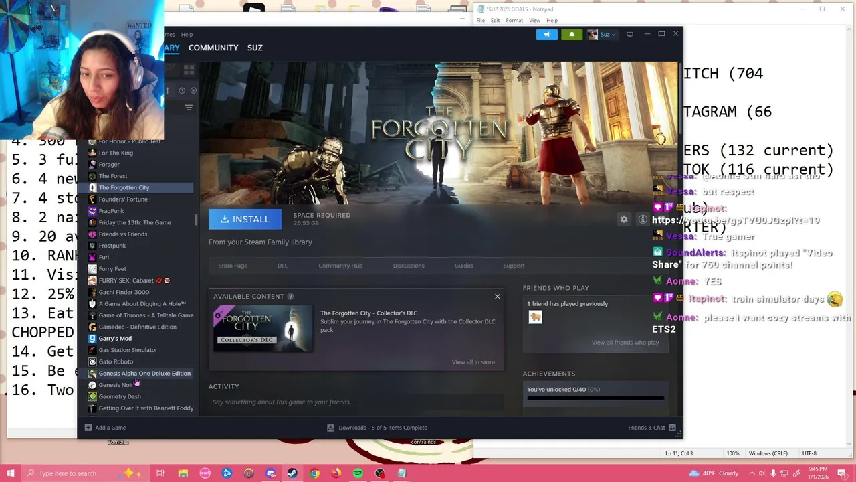The height and width of the screenshot is (482, 856).
Task: Add a Game to library
Action: (105, 428)
